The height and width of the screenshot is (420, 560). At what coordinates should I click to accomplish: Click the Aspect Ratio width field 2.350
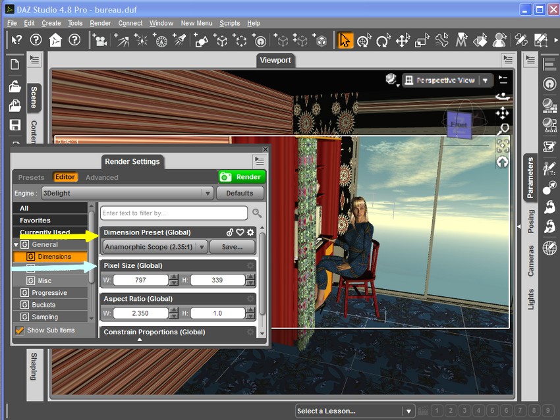pyautogui.click(x=140, y=313)
